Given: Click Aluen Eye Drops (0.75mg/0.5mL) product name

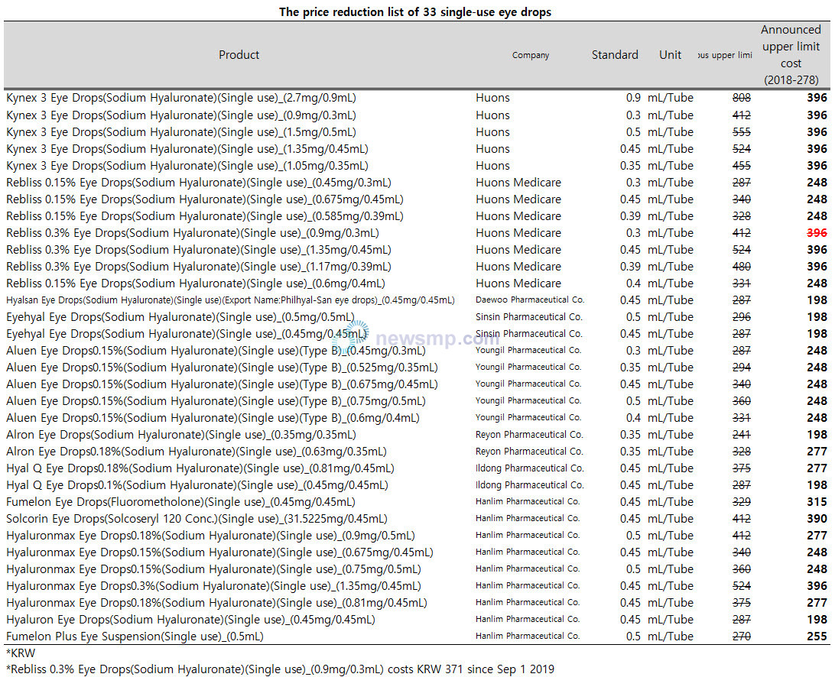Looking at the screenshot, I should [216, 401].
